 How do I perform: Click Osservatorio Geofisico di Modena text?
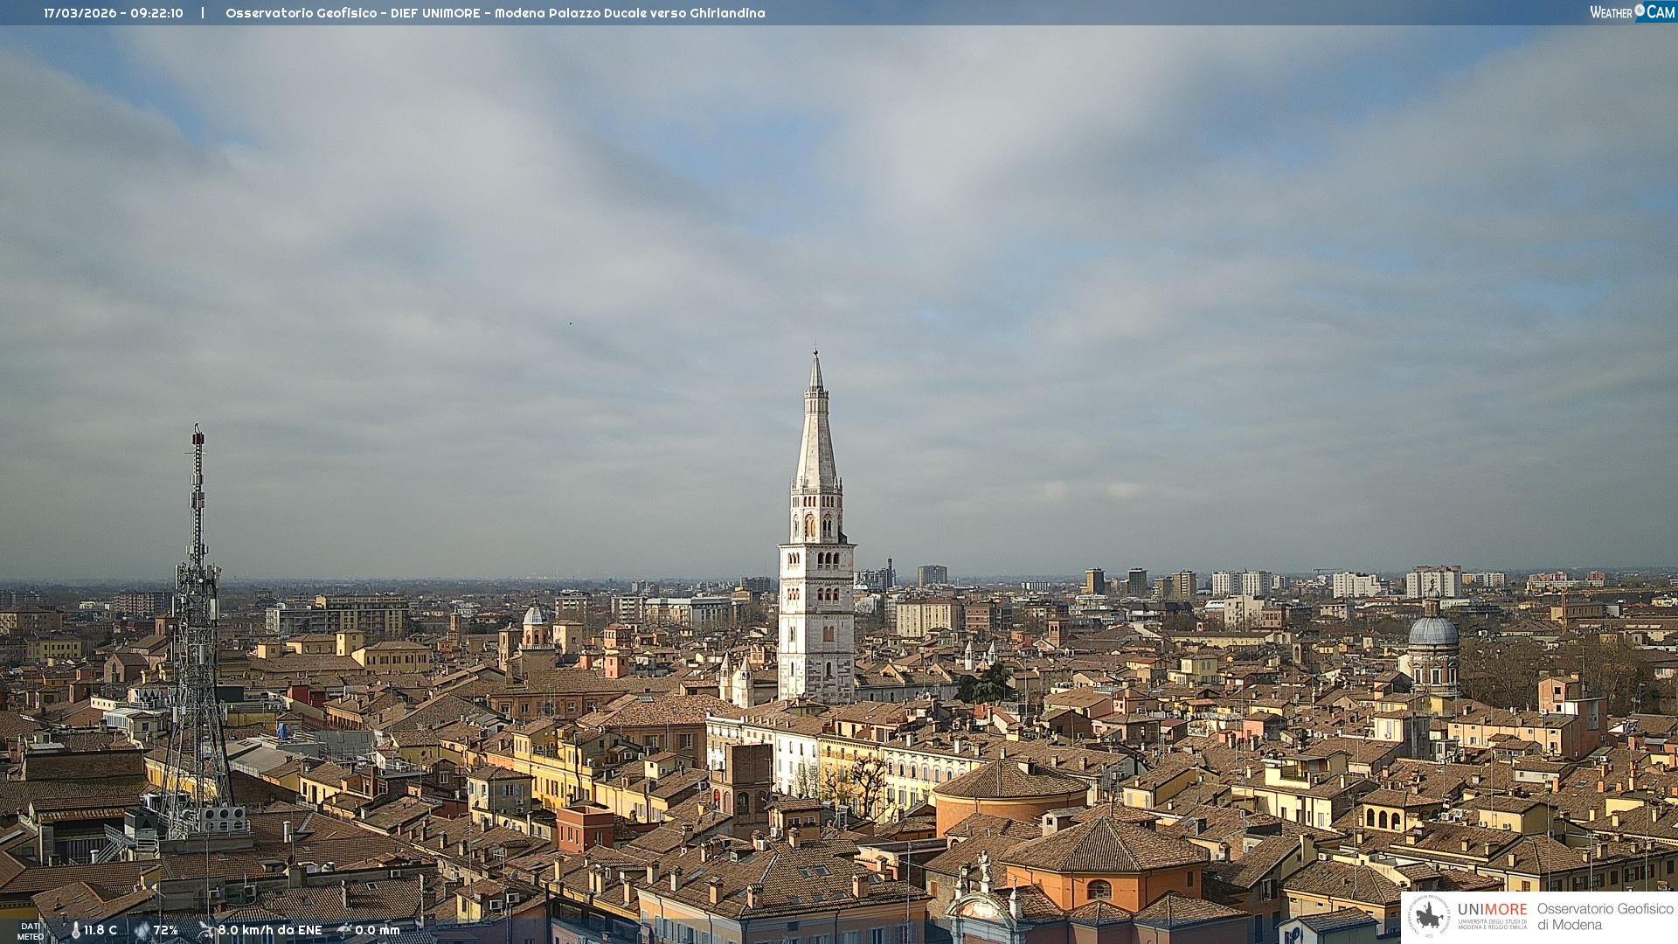click(1605, 917)
